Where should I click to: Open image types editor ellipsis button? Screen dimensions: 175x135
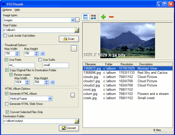(77, 20)
